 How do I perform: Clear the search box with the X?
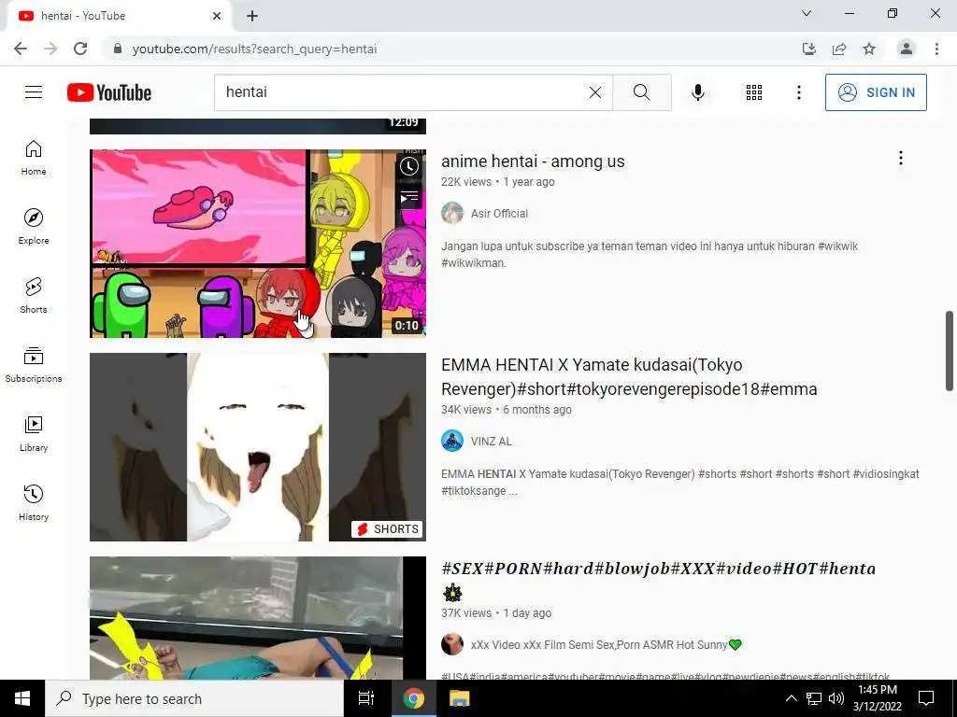point(595,92)
